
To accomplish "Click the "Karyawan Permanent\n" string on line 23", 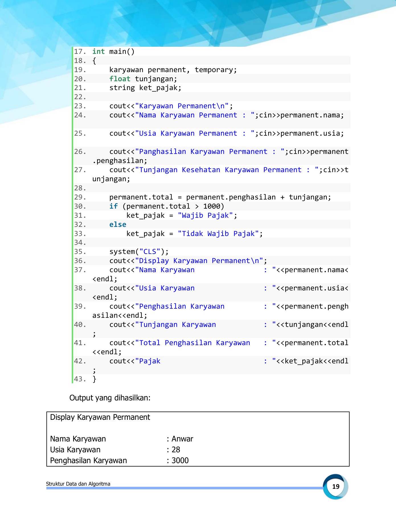I will click(x=182, y=106).
